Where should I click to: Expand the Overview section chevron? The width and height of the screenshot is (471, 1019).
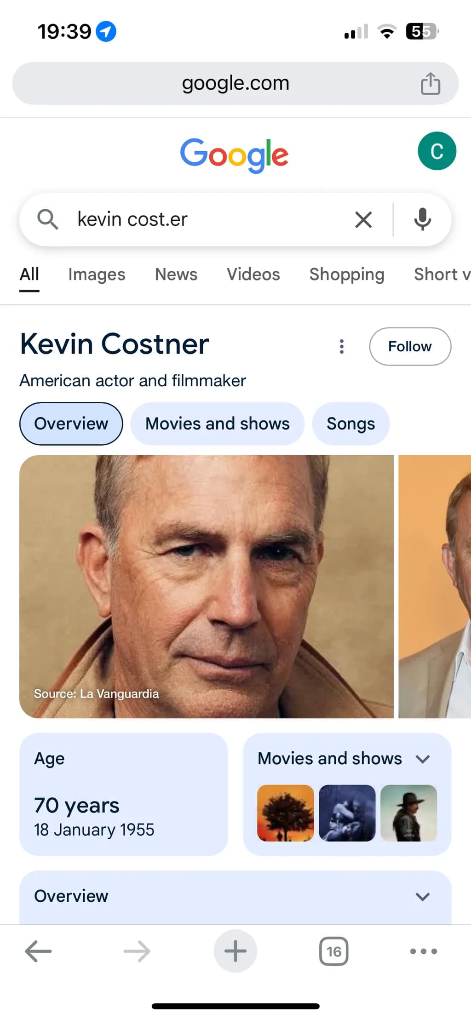pyautogui.click(x=422, y=896)
